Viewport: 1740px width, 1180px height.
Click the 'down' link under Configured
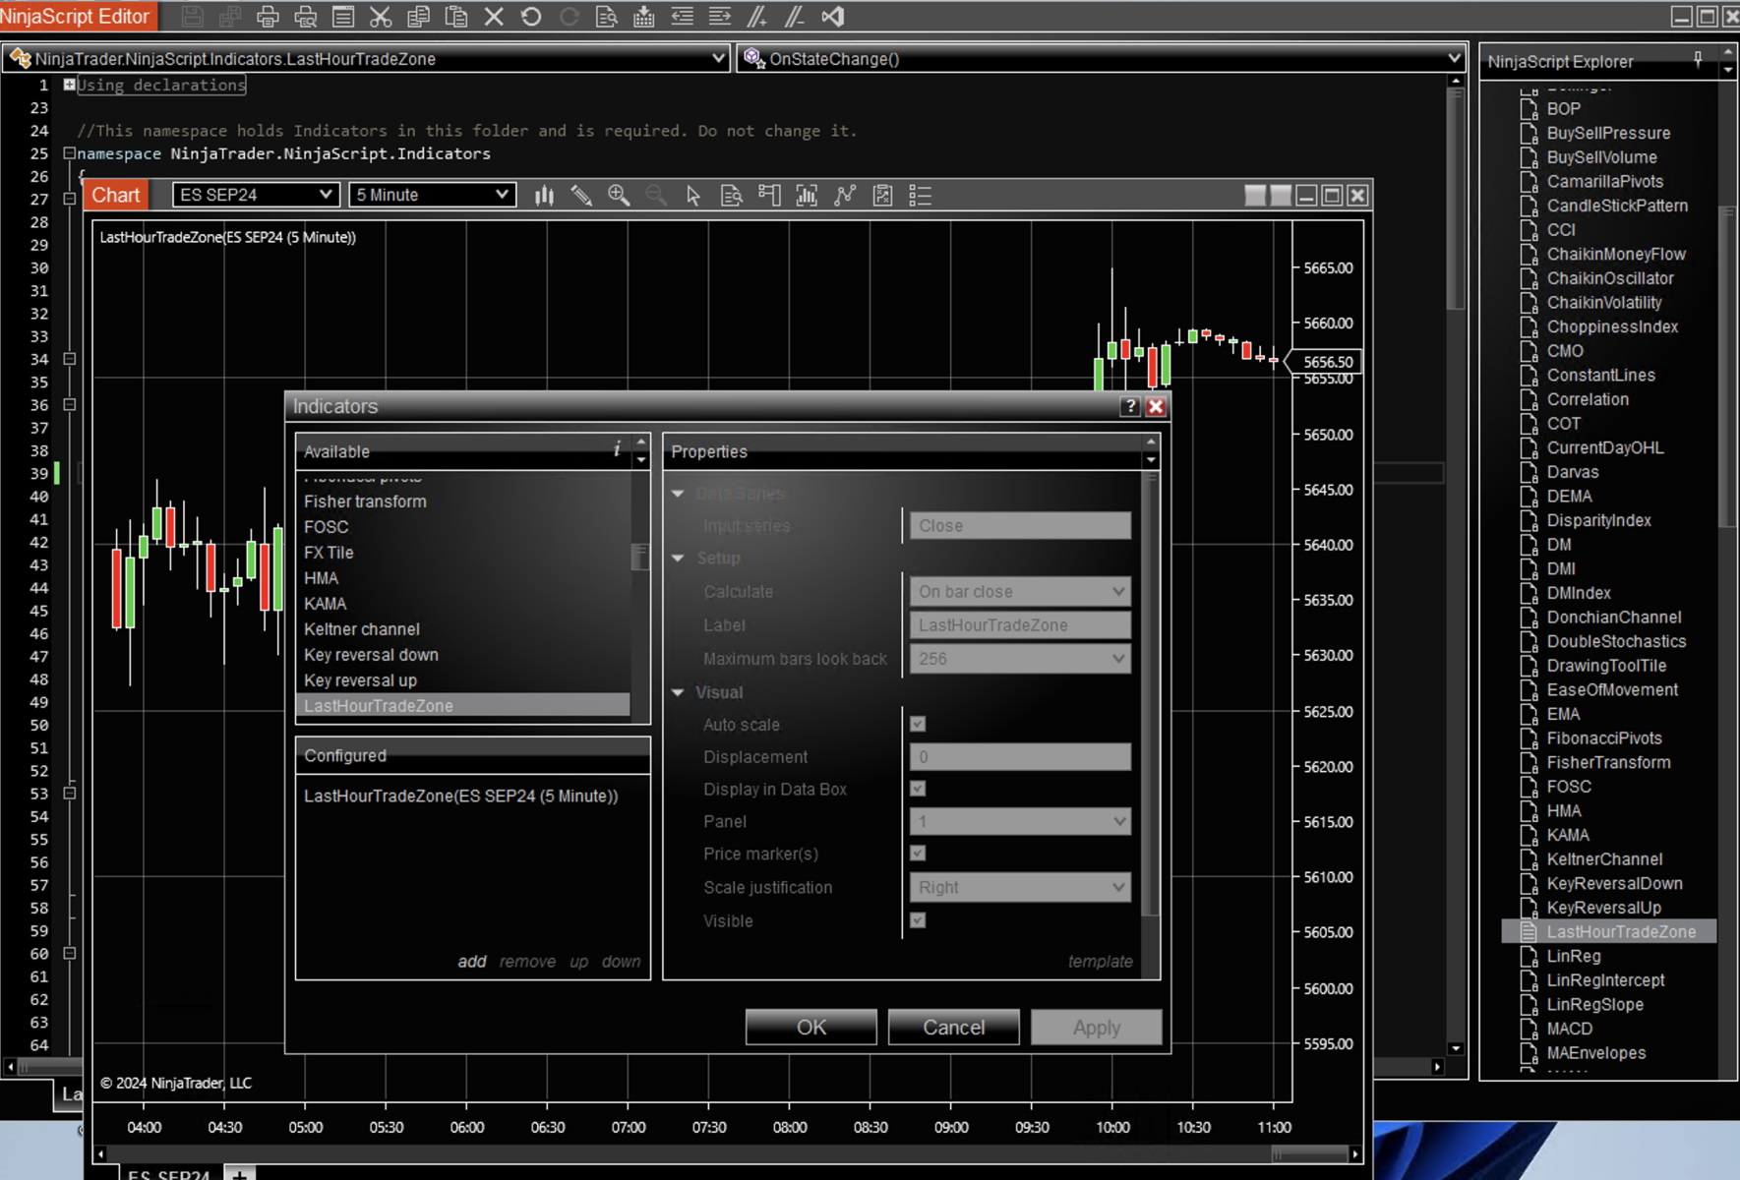(x=622, y=962)
